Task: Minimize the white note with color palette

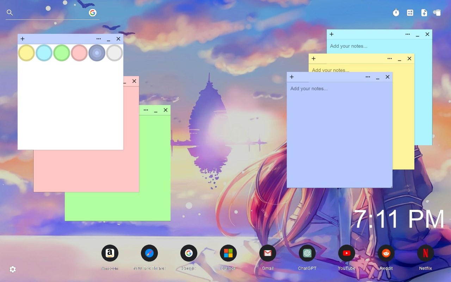Action: [x=109, y=39]
